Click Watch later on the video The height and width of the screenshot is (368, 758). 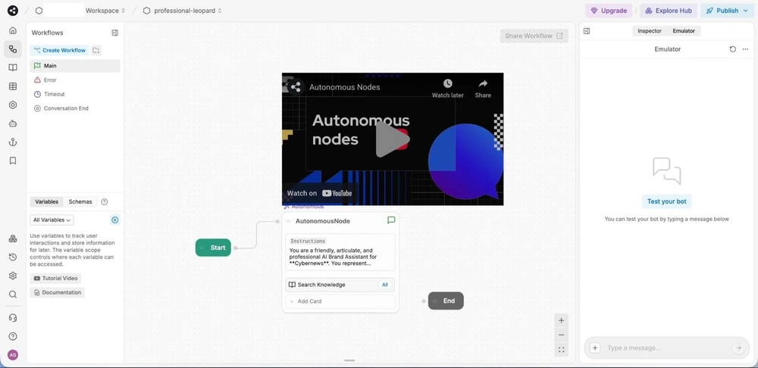click(448, 89)
